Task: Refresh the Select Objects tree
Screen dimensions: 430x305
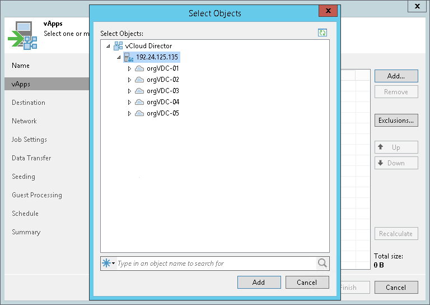Action: point(322,33)
